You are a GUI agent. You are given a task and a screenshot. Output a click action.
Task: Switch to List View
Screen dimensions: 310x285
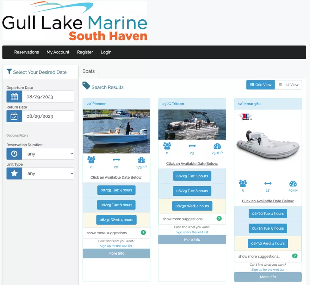point(288,85)
